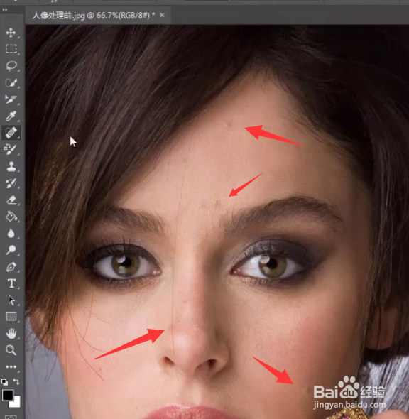The image size is (409, 419).
Task: Open the background color picker
Action: click(x=16, y=403)
